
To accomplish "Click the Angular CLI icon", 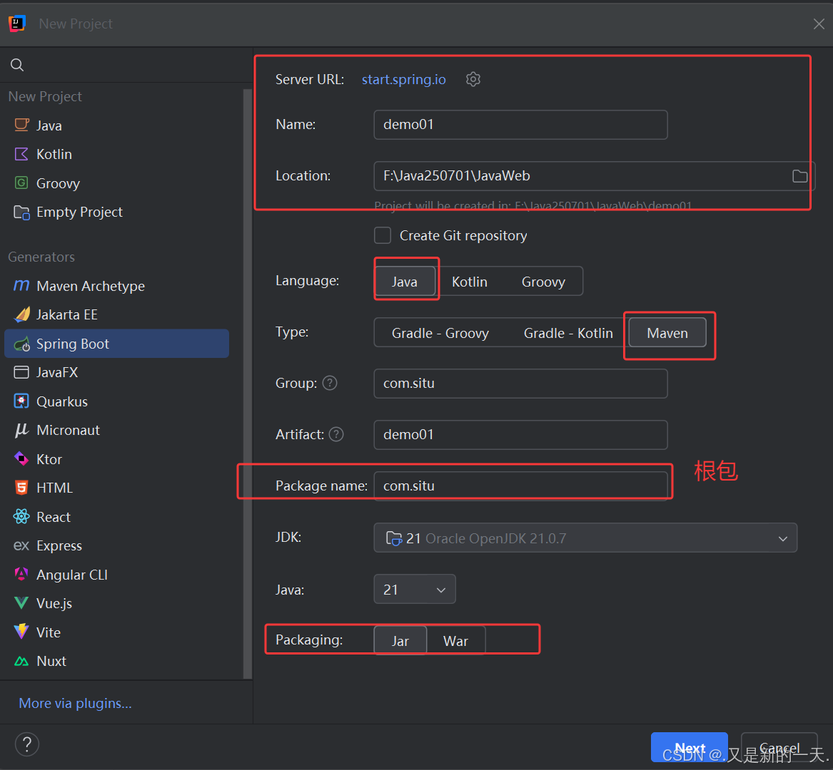I will (21, 574).
